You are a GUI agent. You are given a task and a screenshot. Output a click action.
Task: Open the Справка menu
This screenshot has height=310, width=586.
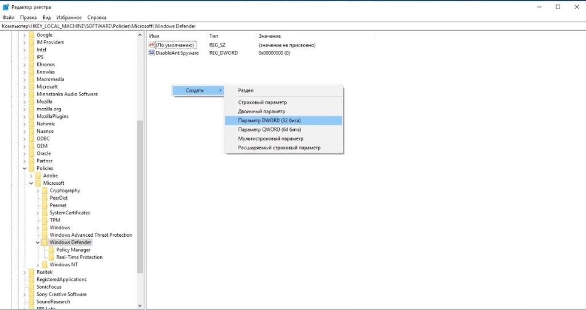coord(96,17)
